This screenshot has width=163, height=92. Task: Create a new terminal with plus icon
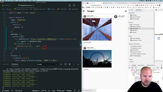[x=61, y=64]
